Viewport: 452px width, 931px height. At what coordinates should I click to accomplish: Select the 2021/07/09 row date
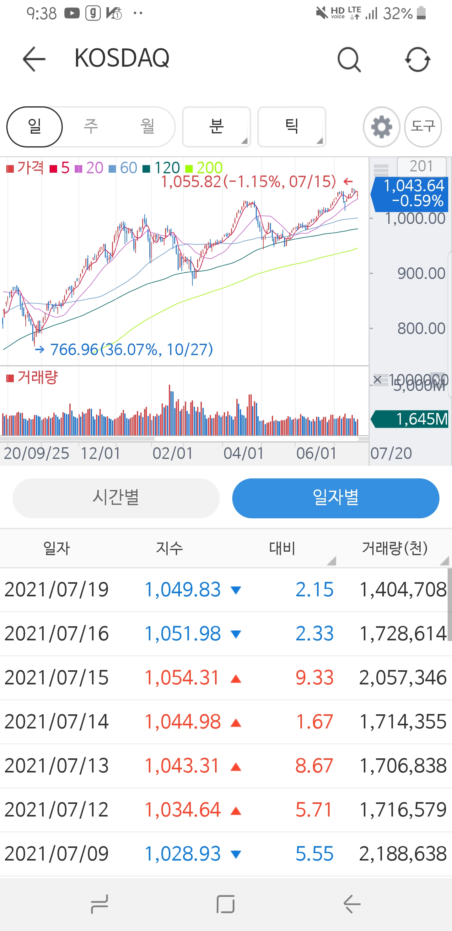click(x=56, y=854)
